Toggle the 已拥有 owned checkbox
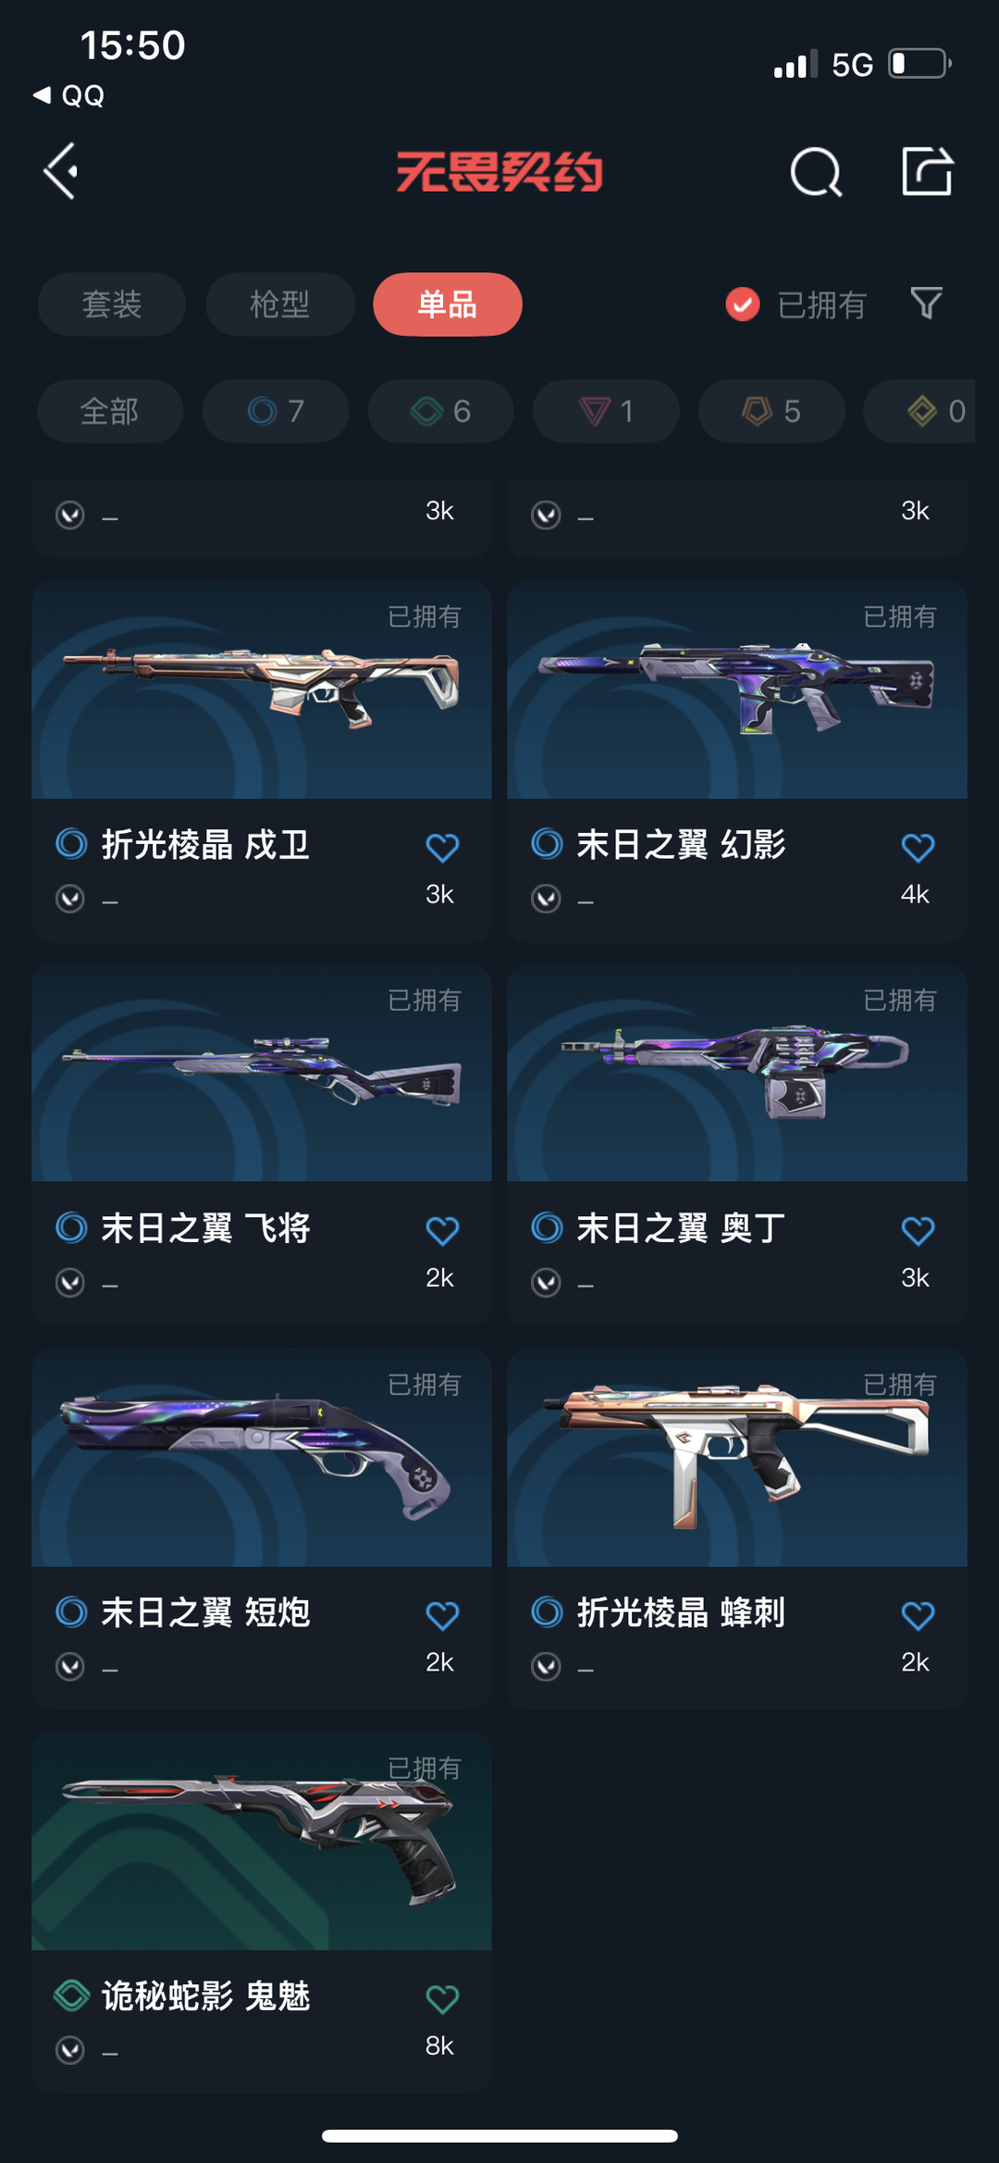 [x=743, y=304]
